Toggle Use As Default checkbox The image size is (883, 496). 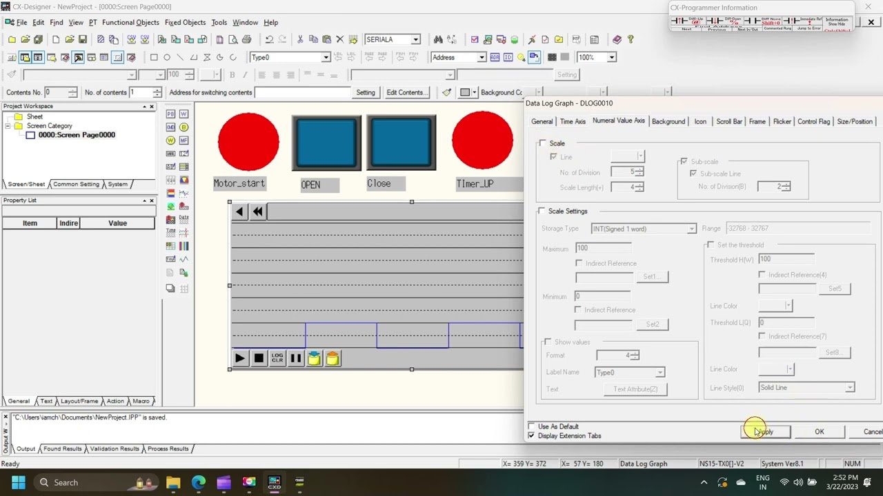(x=531, y=426)
